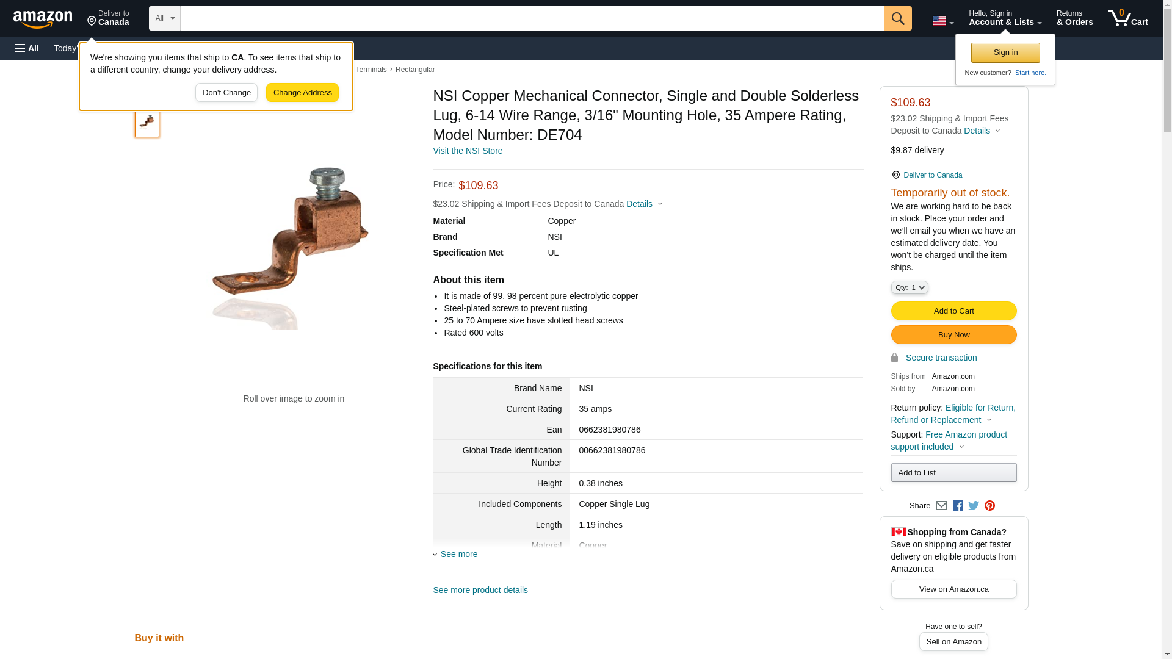This screenshot has height=659, width=1172.
Task: Open the Qty quantity dropdown
Action: click(909, 287)
